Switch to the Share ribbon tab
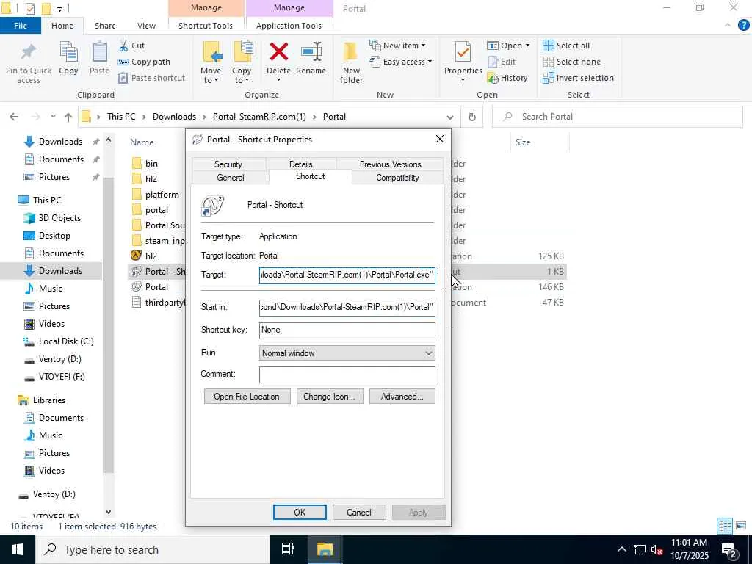The image size is (752, 564). [105, 26]
